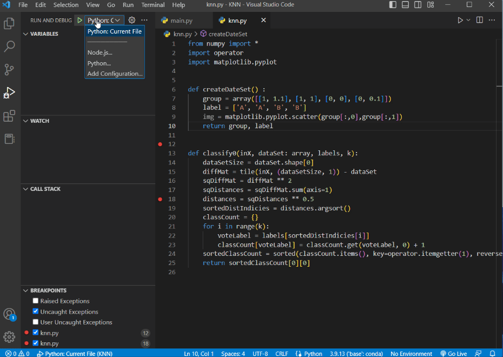Click the Python 3.9.13 interpreter in status bar

click(355, 353)
